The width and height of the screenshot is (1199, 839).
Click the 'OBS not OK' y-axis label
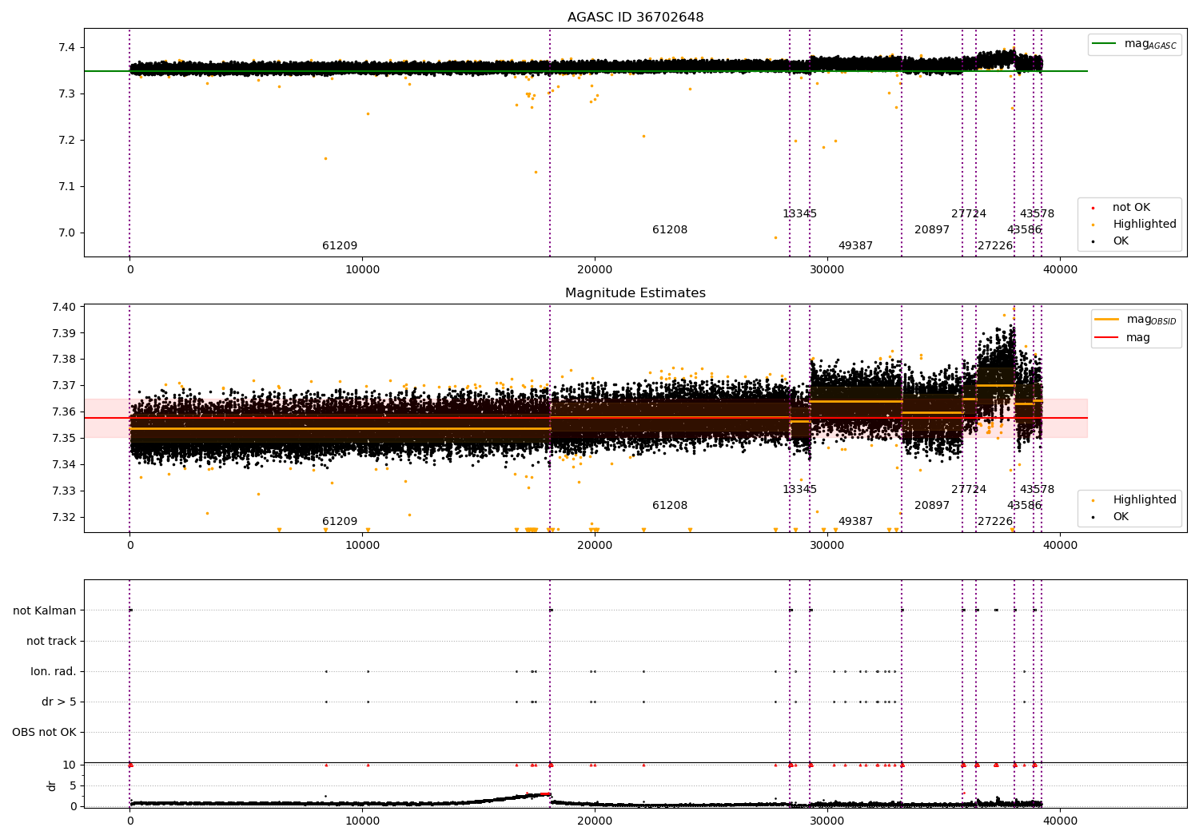tap(44, 732)
